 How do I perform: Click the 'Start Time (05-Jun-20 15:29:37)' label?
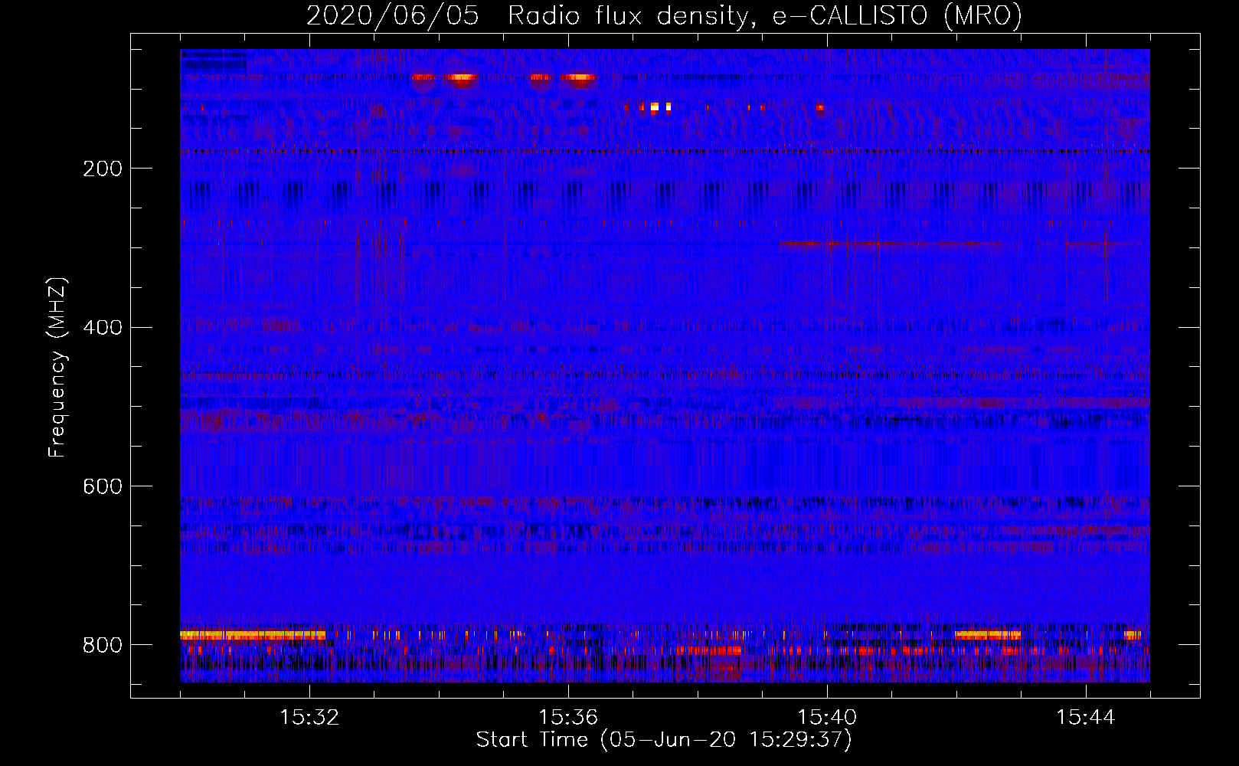click(x=664, y=740)
